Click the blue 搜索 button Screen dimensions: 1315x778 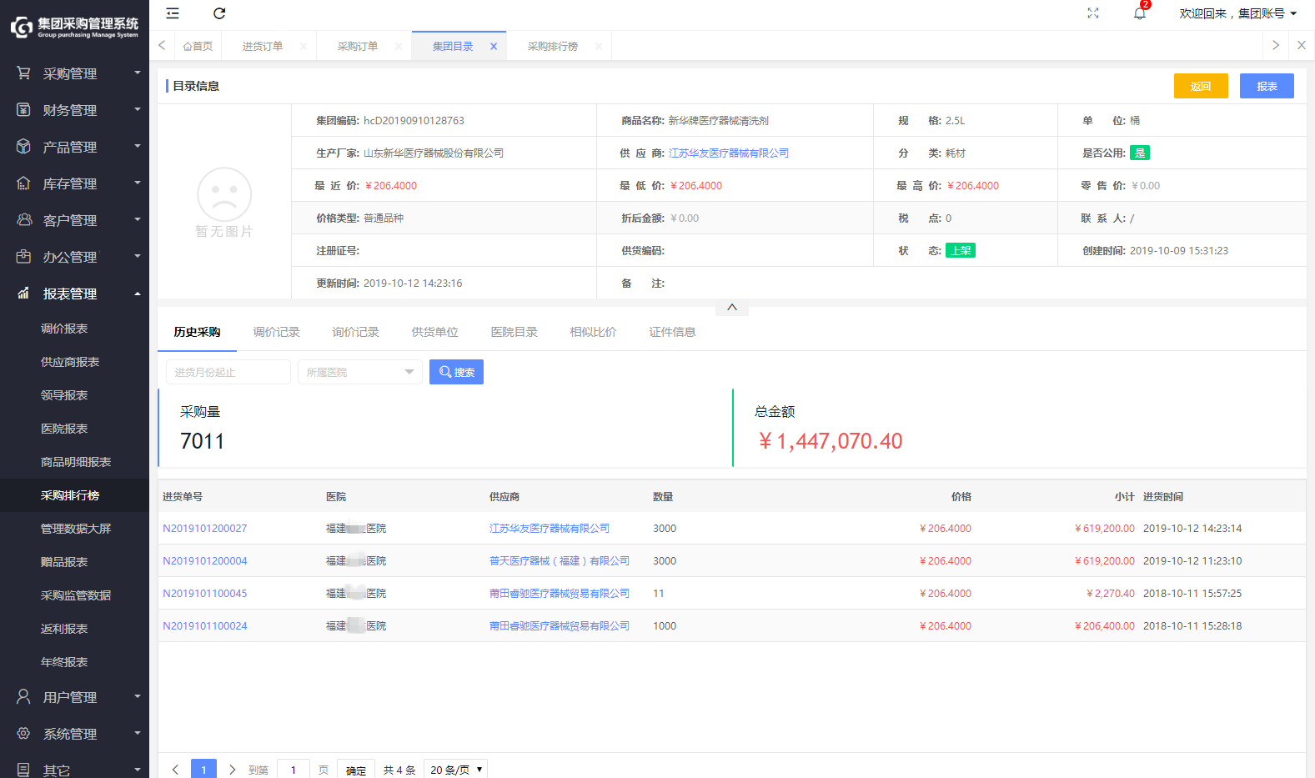click(456, 372)
